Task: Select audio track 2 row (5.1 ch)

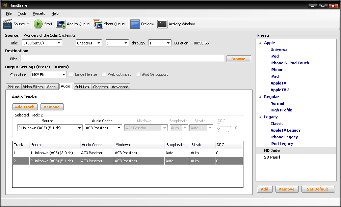Action: (x=128, y=161)
